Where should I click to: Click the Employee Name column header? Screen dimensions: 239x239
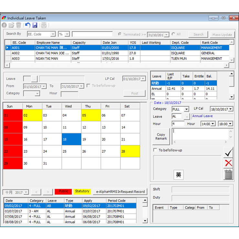[53, 43]
